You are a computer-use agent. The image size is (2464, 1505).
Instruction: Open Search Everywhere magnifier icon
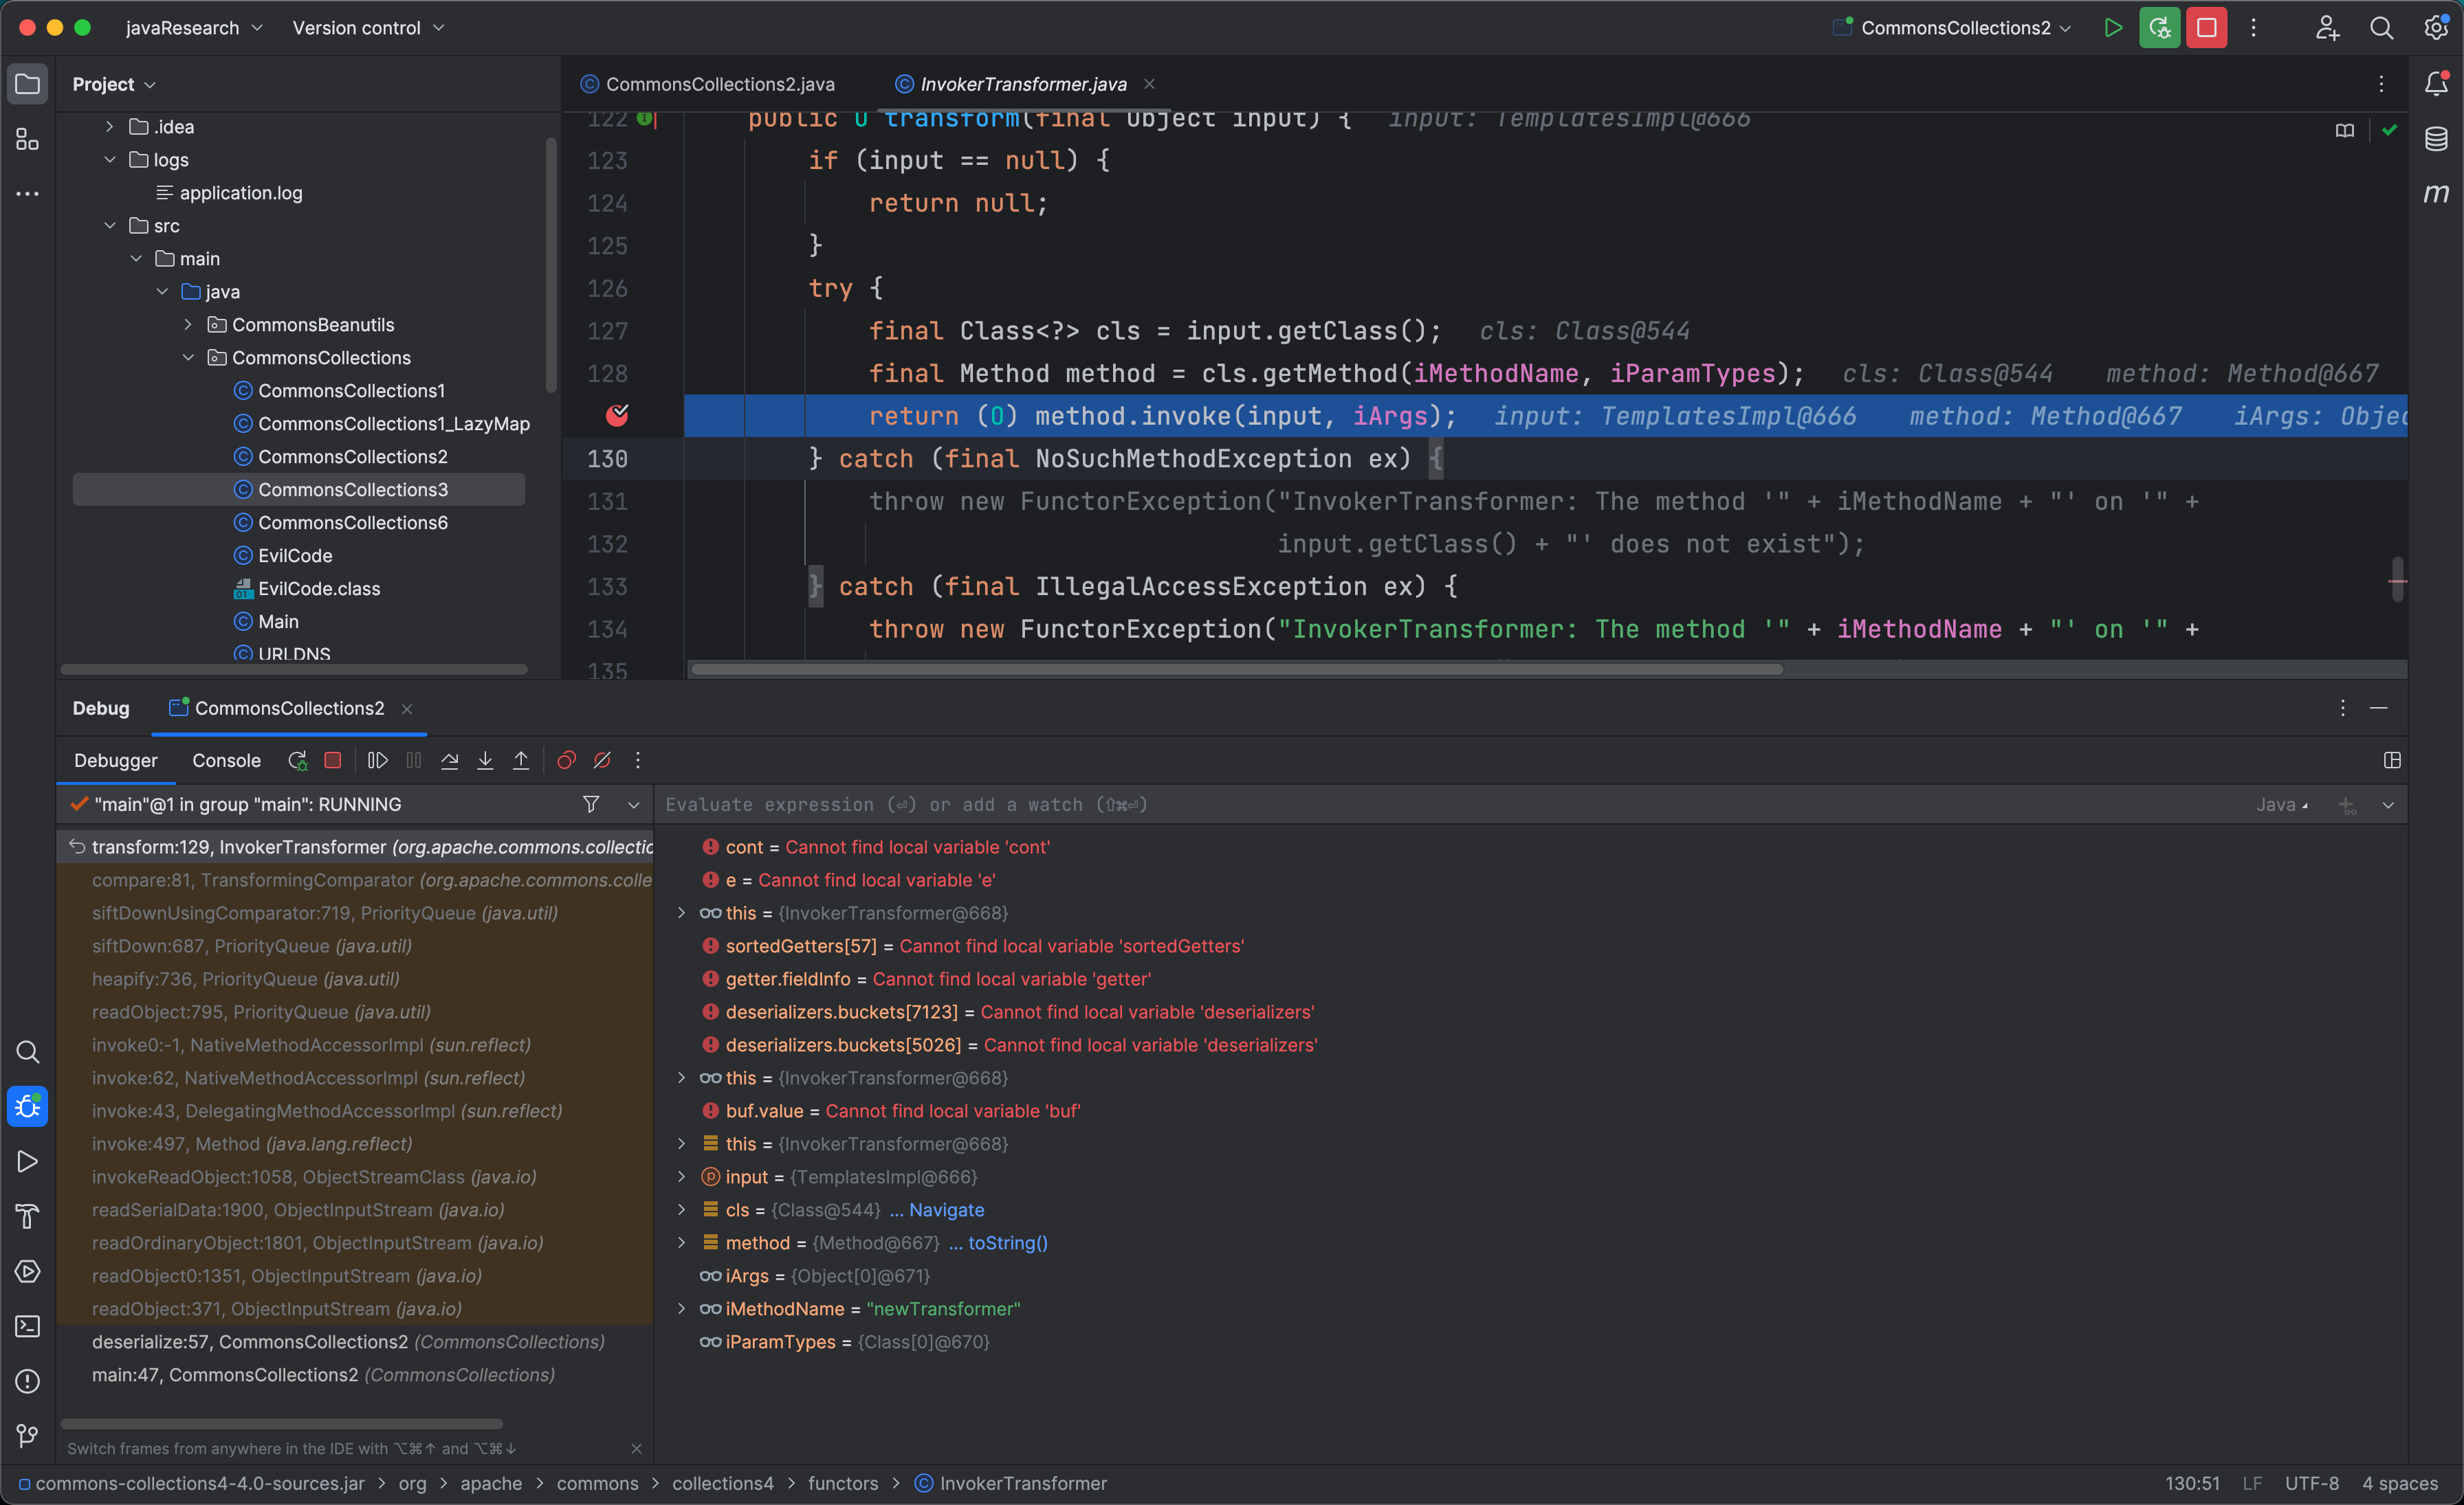point(2381,28)
